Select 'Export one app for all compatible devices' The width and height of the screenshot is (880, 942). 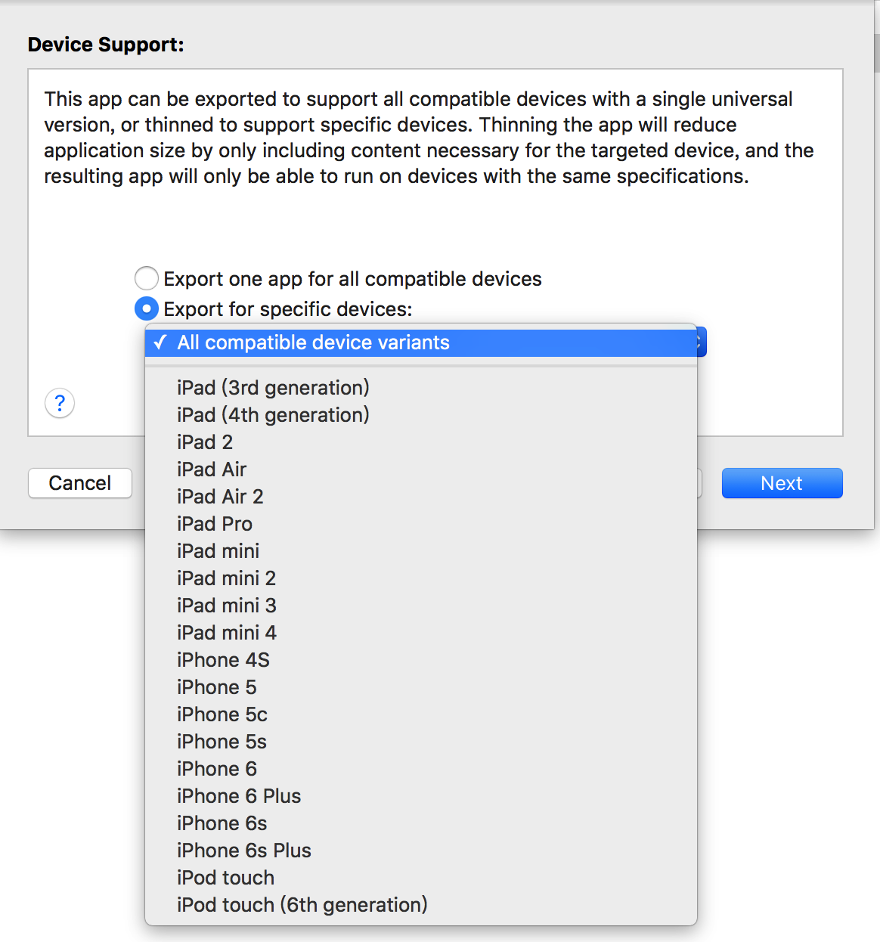pos(147,279)
